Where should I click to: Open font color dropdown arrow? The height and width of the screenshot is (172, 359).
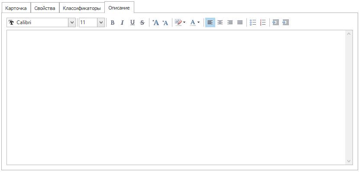point(198,22)
